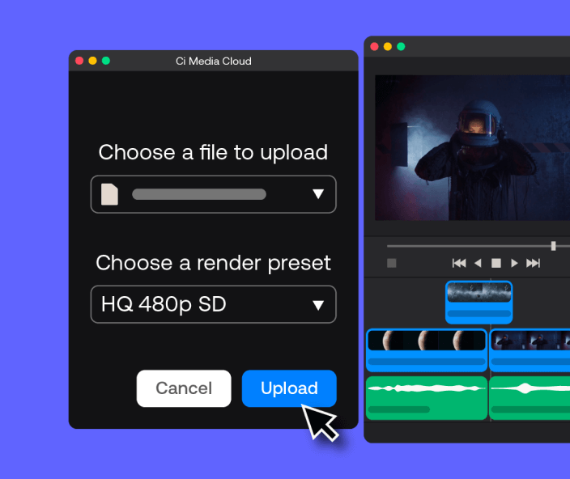Expand the render preset dropdown arrow
570x479 pixels.
(318, 305)
